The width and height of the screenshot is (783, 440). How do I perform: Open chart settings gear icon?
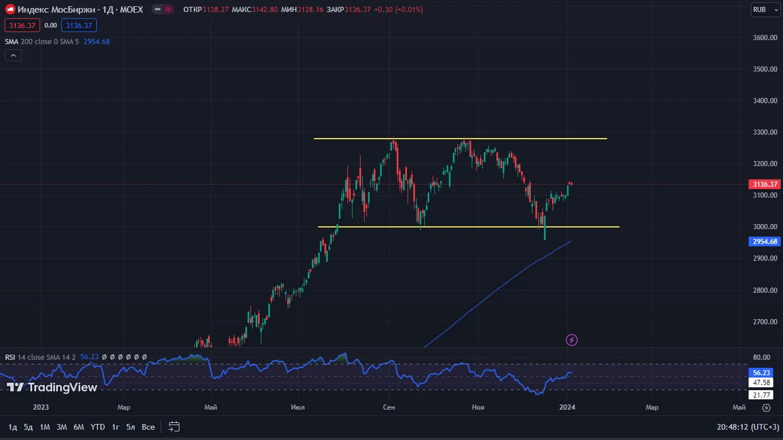coord(766,408)
